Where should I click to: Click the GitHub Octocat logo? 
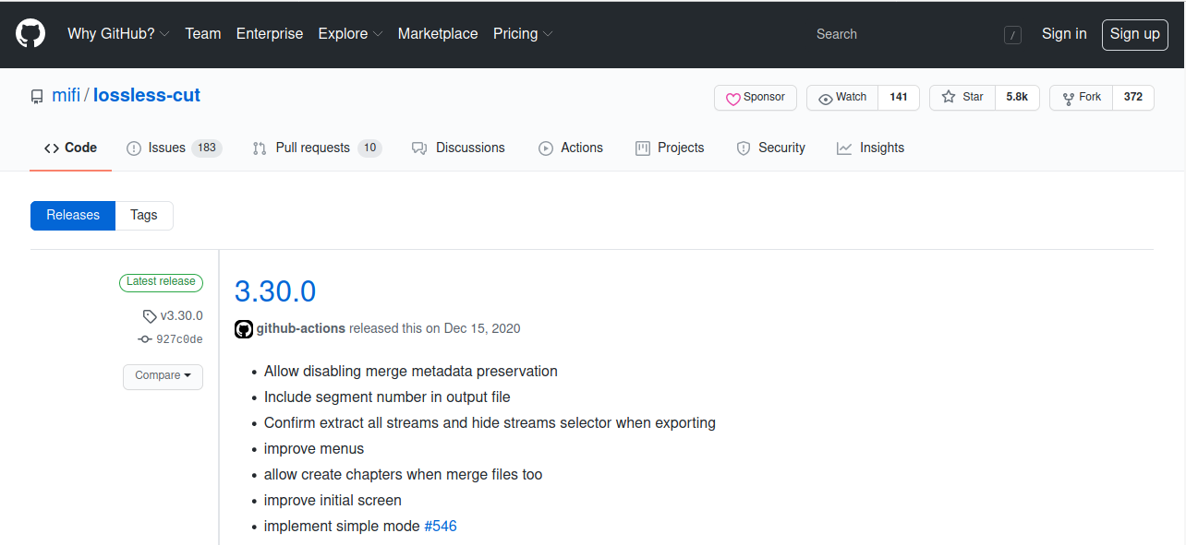(x=30, y=34)
